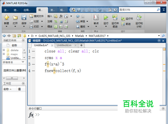
Task: Open the Find (查找) dropdown
Action: click(88, 27)
